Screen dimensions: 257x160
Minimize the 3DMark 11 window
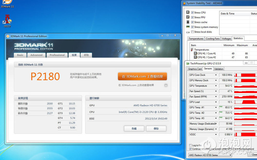(x=162, y=35)
